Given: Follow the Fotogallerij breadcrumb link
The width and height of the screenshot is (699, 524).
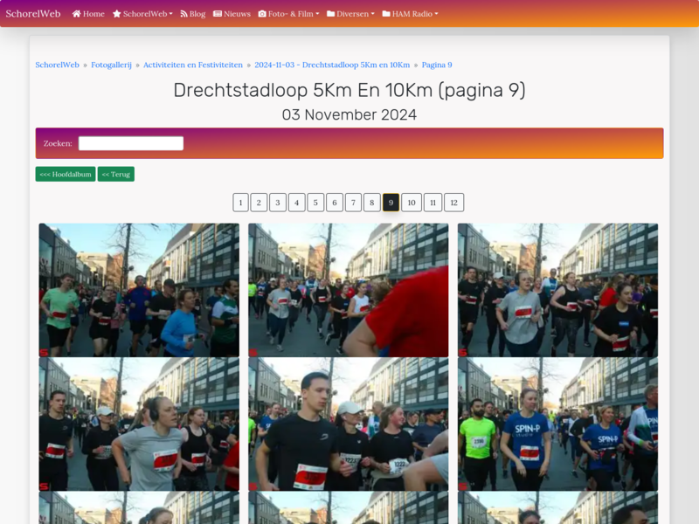Looking at the screenshot, I should point(112,65).
